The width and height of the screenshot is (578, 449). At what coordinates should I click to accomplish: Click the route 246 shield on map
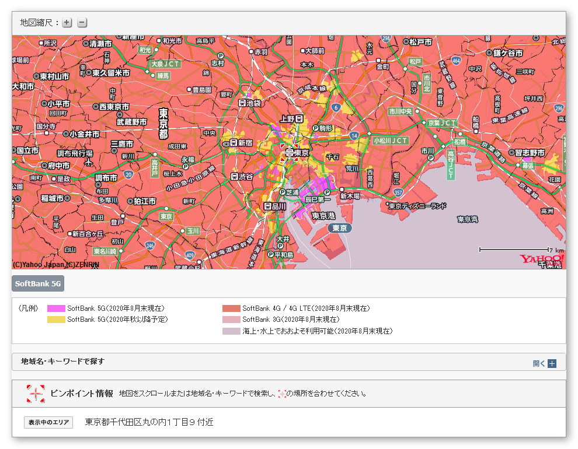149,245
